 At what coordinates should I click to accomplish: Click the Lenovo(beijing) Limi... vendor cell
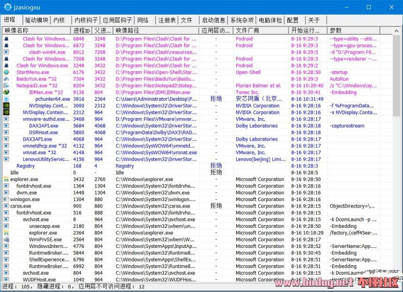261,159
